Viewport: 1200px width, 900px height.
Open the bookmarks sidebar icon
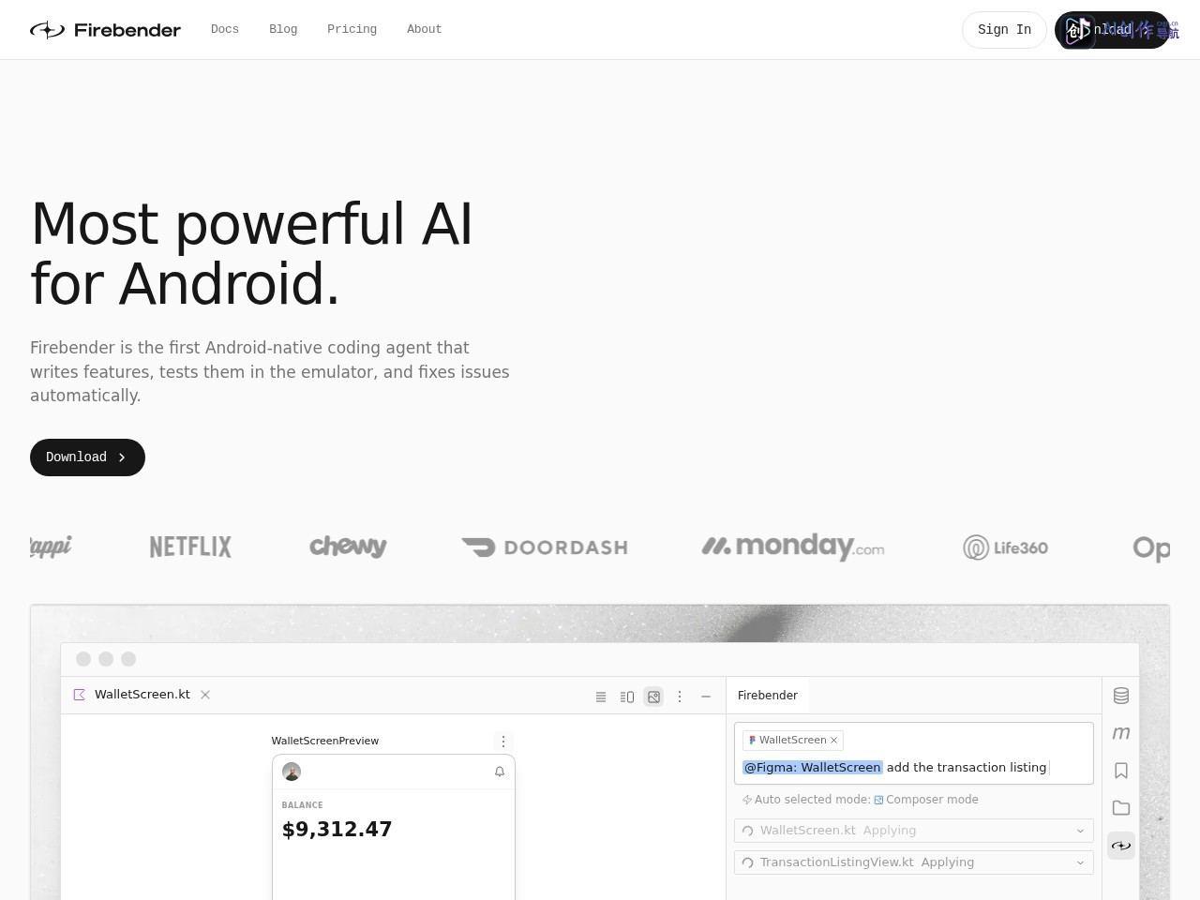1121,771
